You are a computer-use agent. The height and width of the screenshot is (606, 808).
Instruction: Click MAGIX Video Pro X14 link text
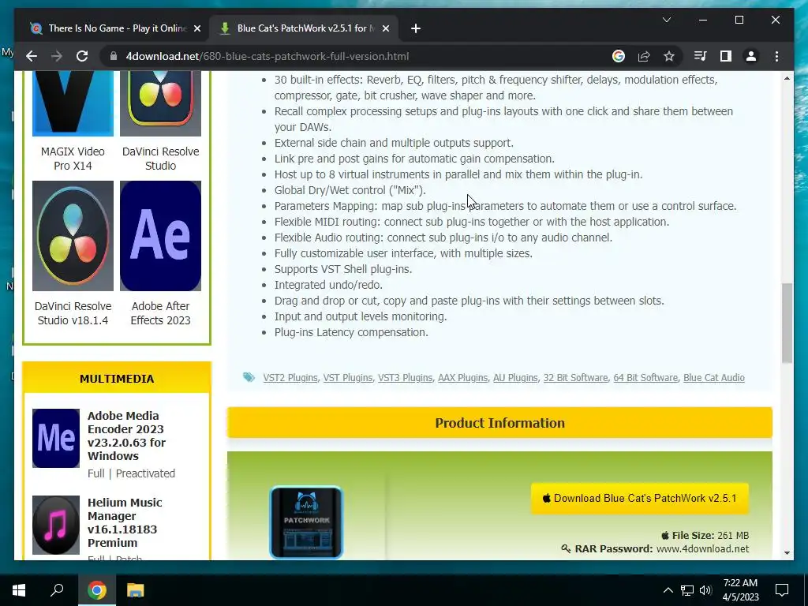pos(73,159)
